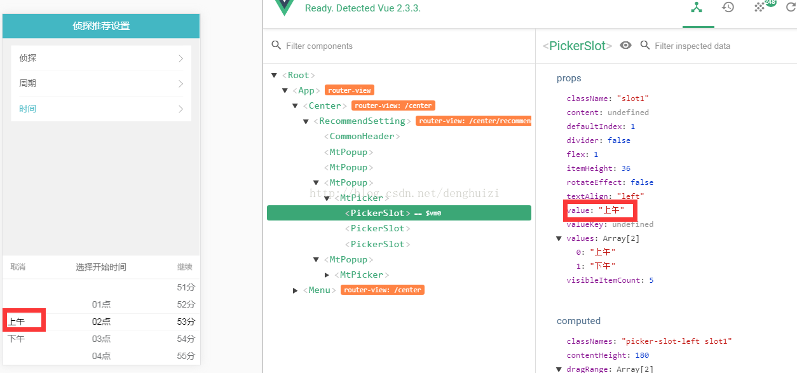The height and width of the screenshot is (373, 797).
Task: Expand the Menu component node
Action: (296, 290)
